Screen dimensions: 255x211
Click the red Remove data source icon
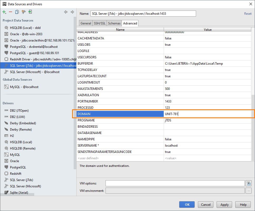tap(11, 12)
